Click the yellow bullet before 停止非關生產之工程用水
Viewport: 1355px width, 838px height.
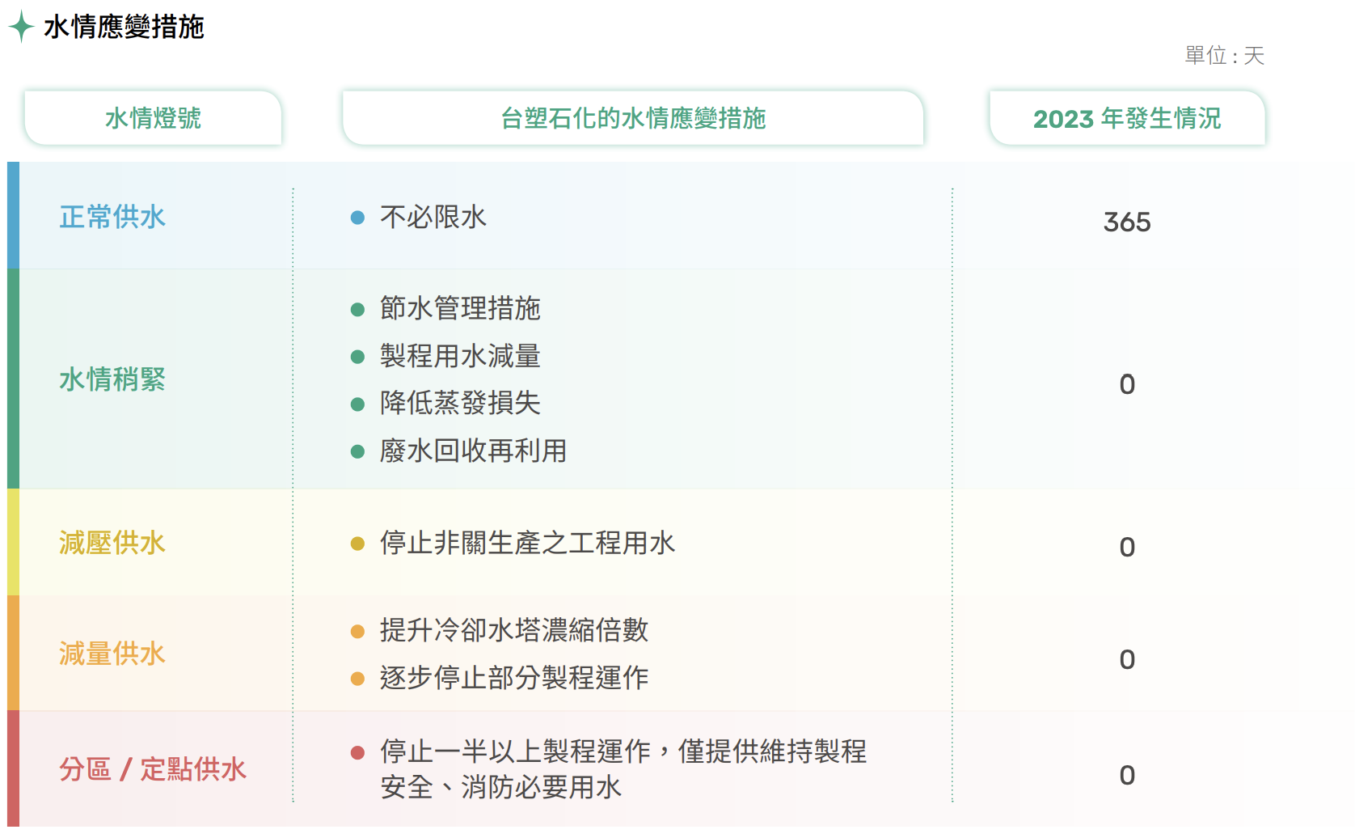click(x=357, y=544)
